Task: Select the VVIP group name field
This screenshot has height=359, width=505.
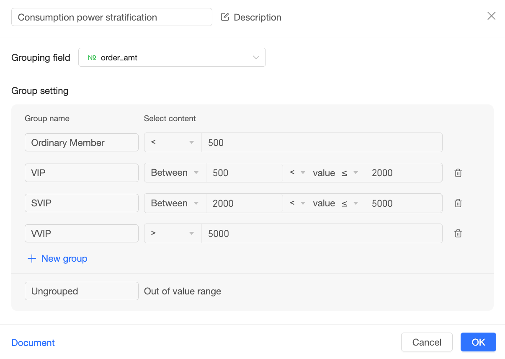Action: tap(82, 234)
